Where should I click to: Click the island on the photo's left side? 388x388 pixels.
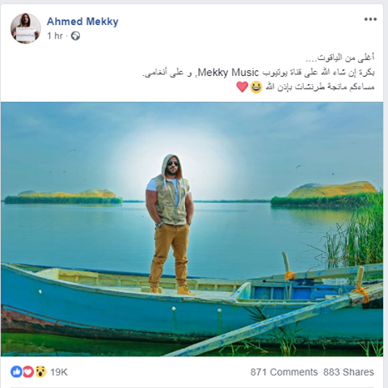tap(63, 196)
